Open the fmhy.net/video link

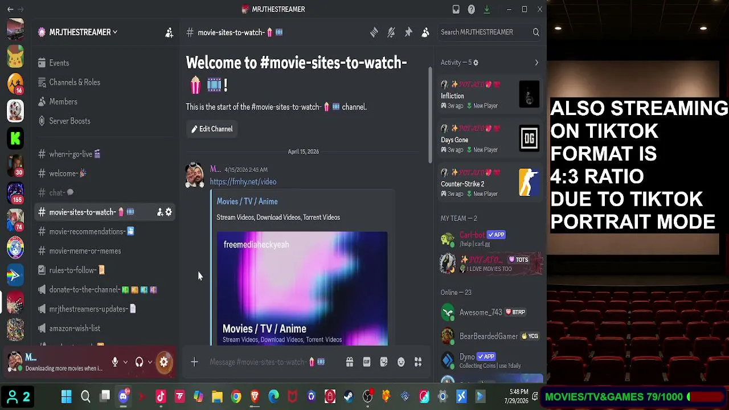tap(243, 182)
